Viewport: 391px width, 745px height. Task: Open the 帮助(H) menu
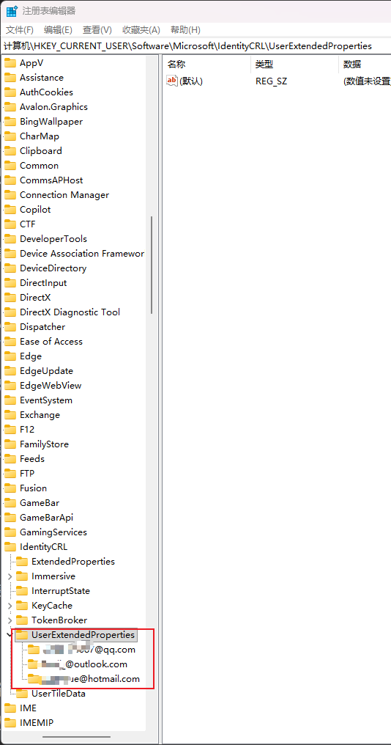click(x=185, y=30)
